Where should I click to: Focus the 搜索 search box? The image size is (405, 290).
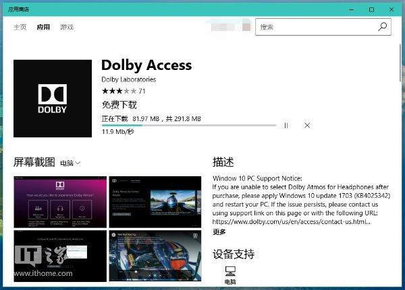[x=323, y=27]
